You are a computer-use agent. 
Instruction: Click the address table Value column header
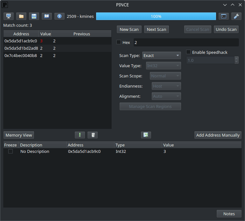(x=202, y=145)
